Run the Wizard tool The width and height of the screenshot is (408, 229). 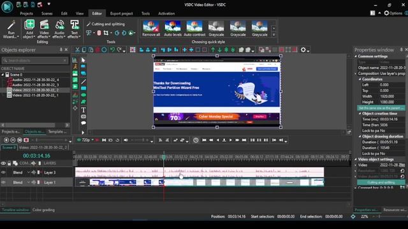(11, 29)
